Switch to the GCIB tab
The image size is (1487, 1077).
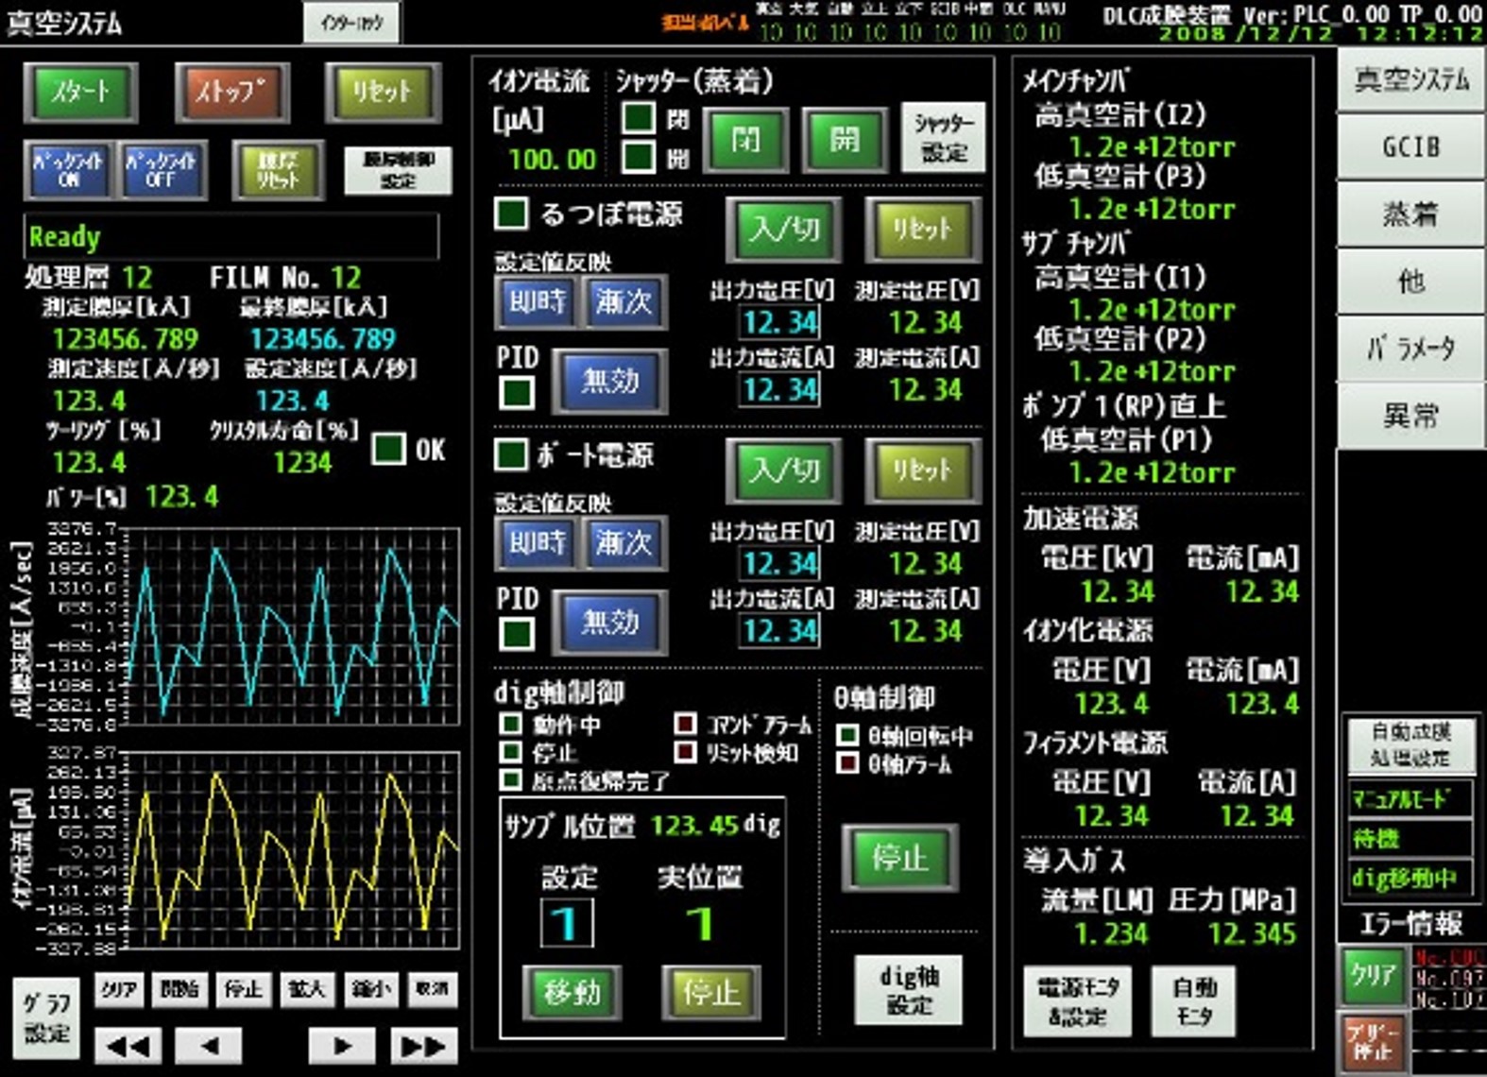point(1410,146)
